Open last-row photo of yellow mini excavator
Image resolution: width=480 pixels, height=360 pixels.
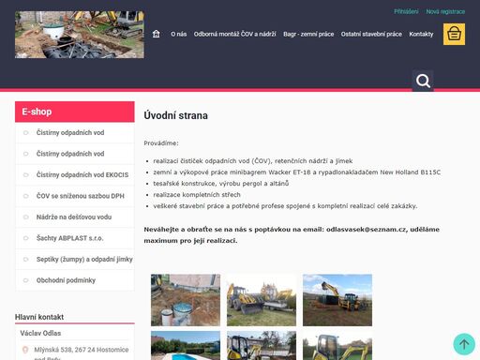point(337,346)
